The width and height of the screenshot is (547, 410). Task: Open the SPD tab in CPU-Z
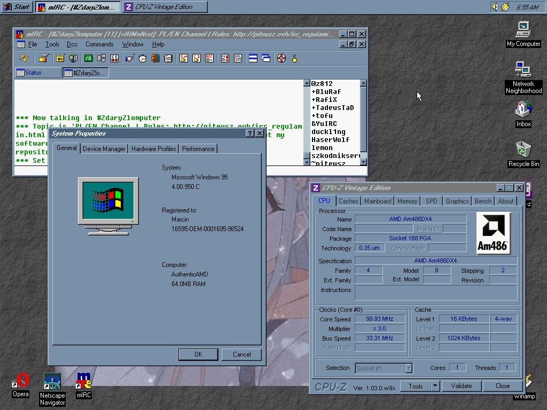point(431,201)
